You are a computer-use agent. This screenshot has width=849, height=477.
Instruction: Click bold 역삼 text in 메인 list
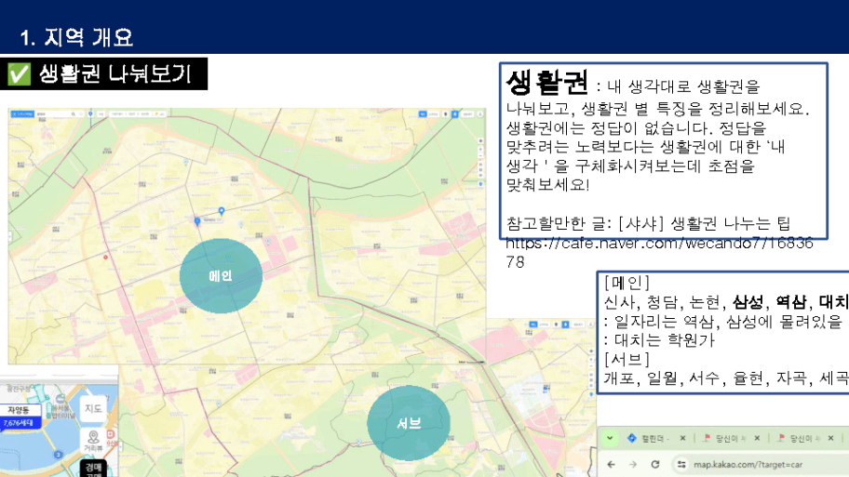(x=790, y=302)
